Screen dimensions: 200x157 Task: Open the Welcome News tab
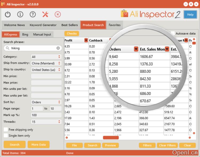pos(14,25)
